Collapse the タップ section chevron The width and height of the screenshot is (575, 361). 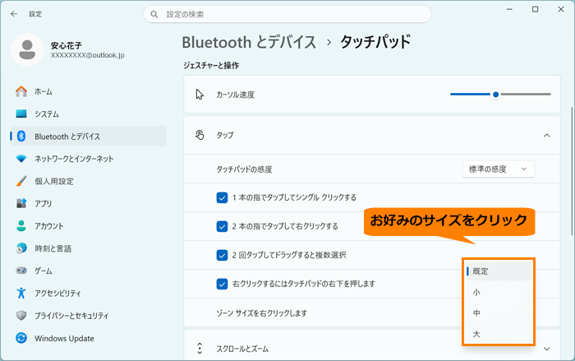pos(547,136)
